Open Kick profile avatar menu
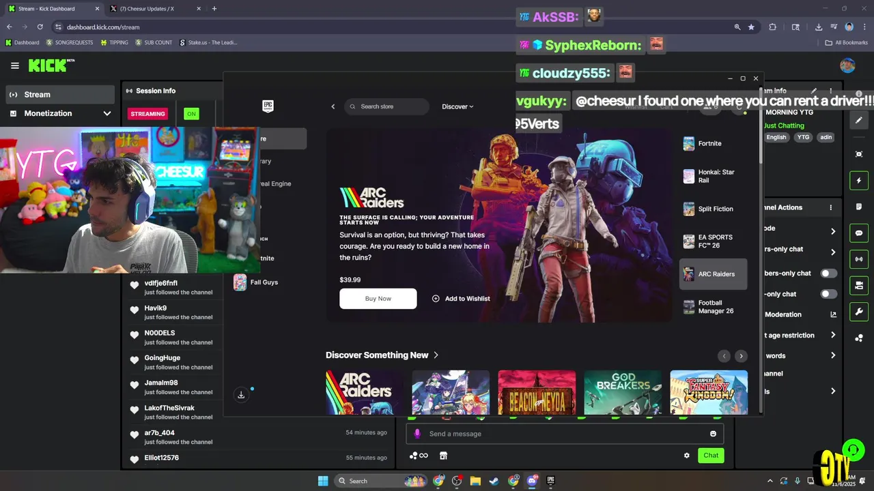Image resolution: width=874 pixels, height=491 pixels. point(847,65)
